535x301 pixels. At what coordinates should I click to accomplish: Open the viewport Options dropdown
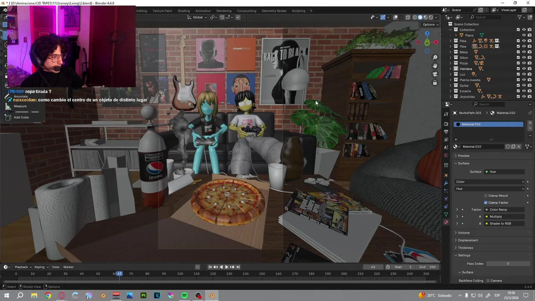point(430,24)
